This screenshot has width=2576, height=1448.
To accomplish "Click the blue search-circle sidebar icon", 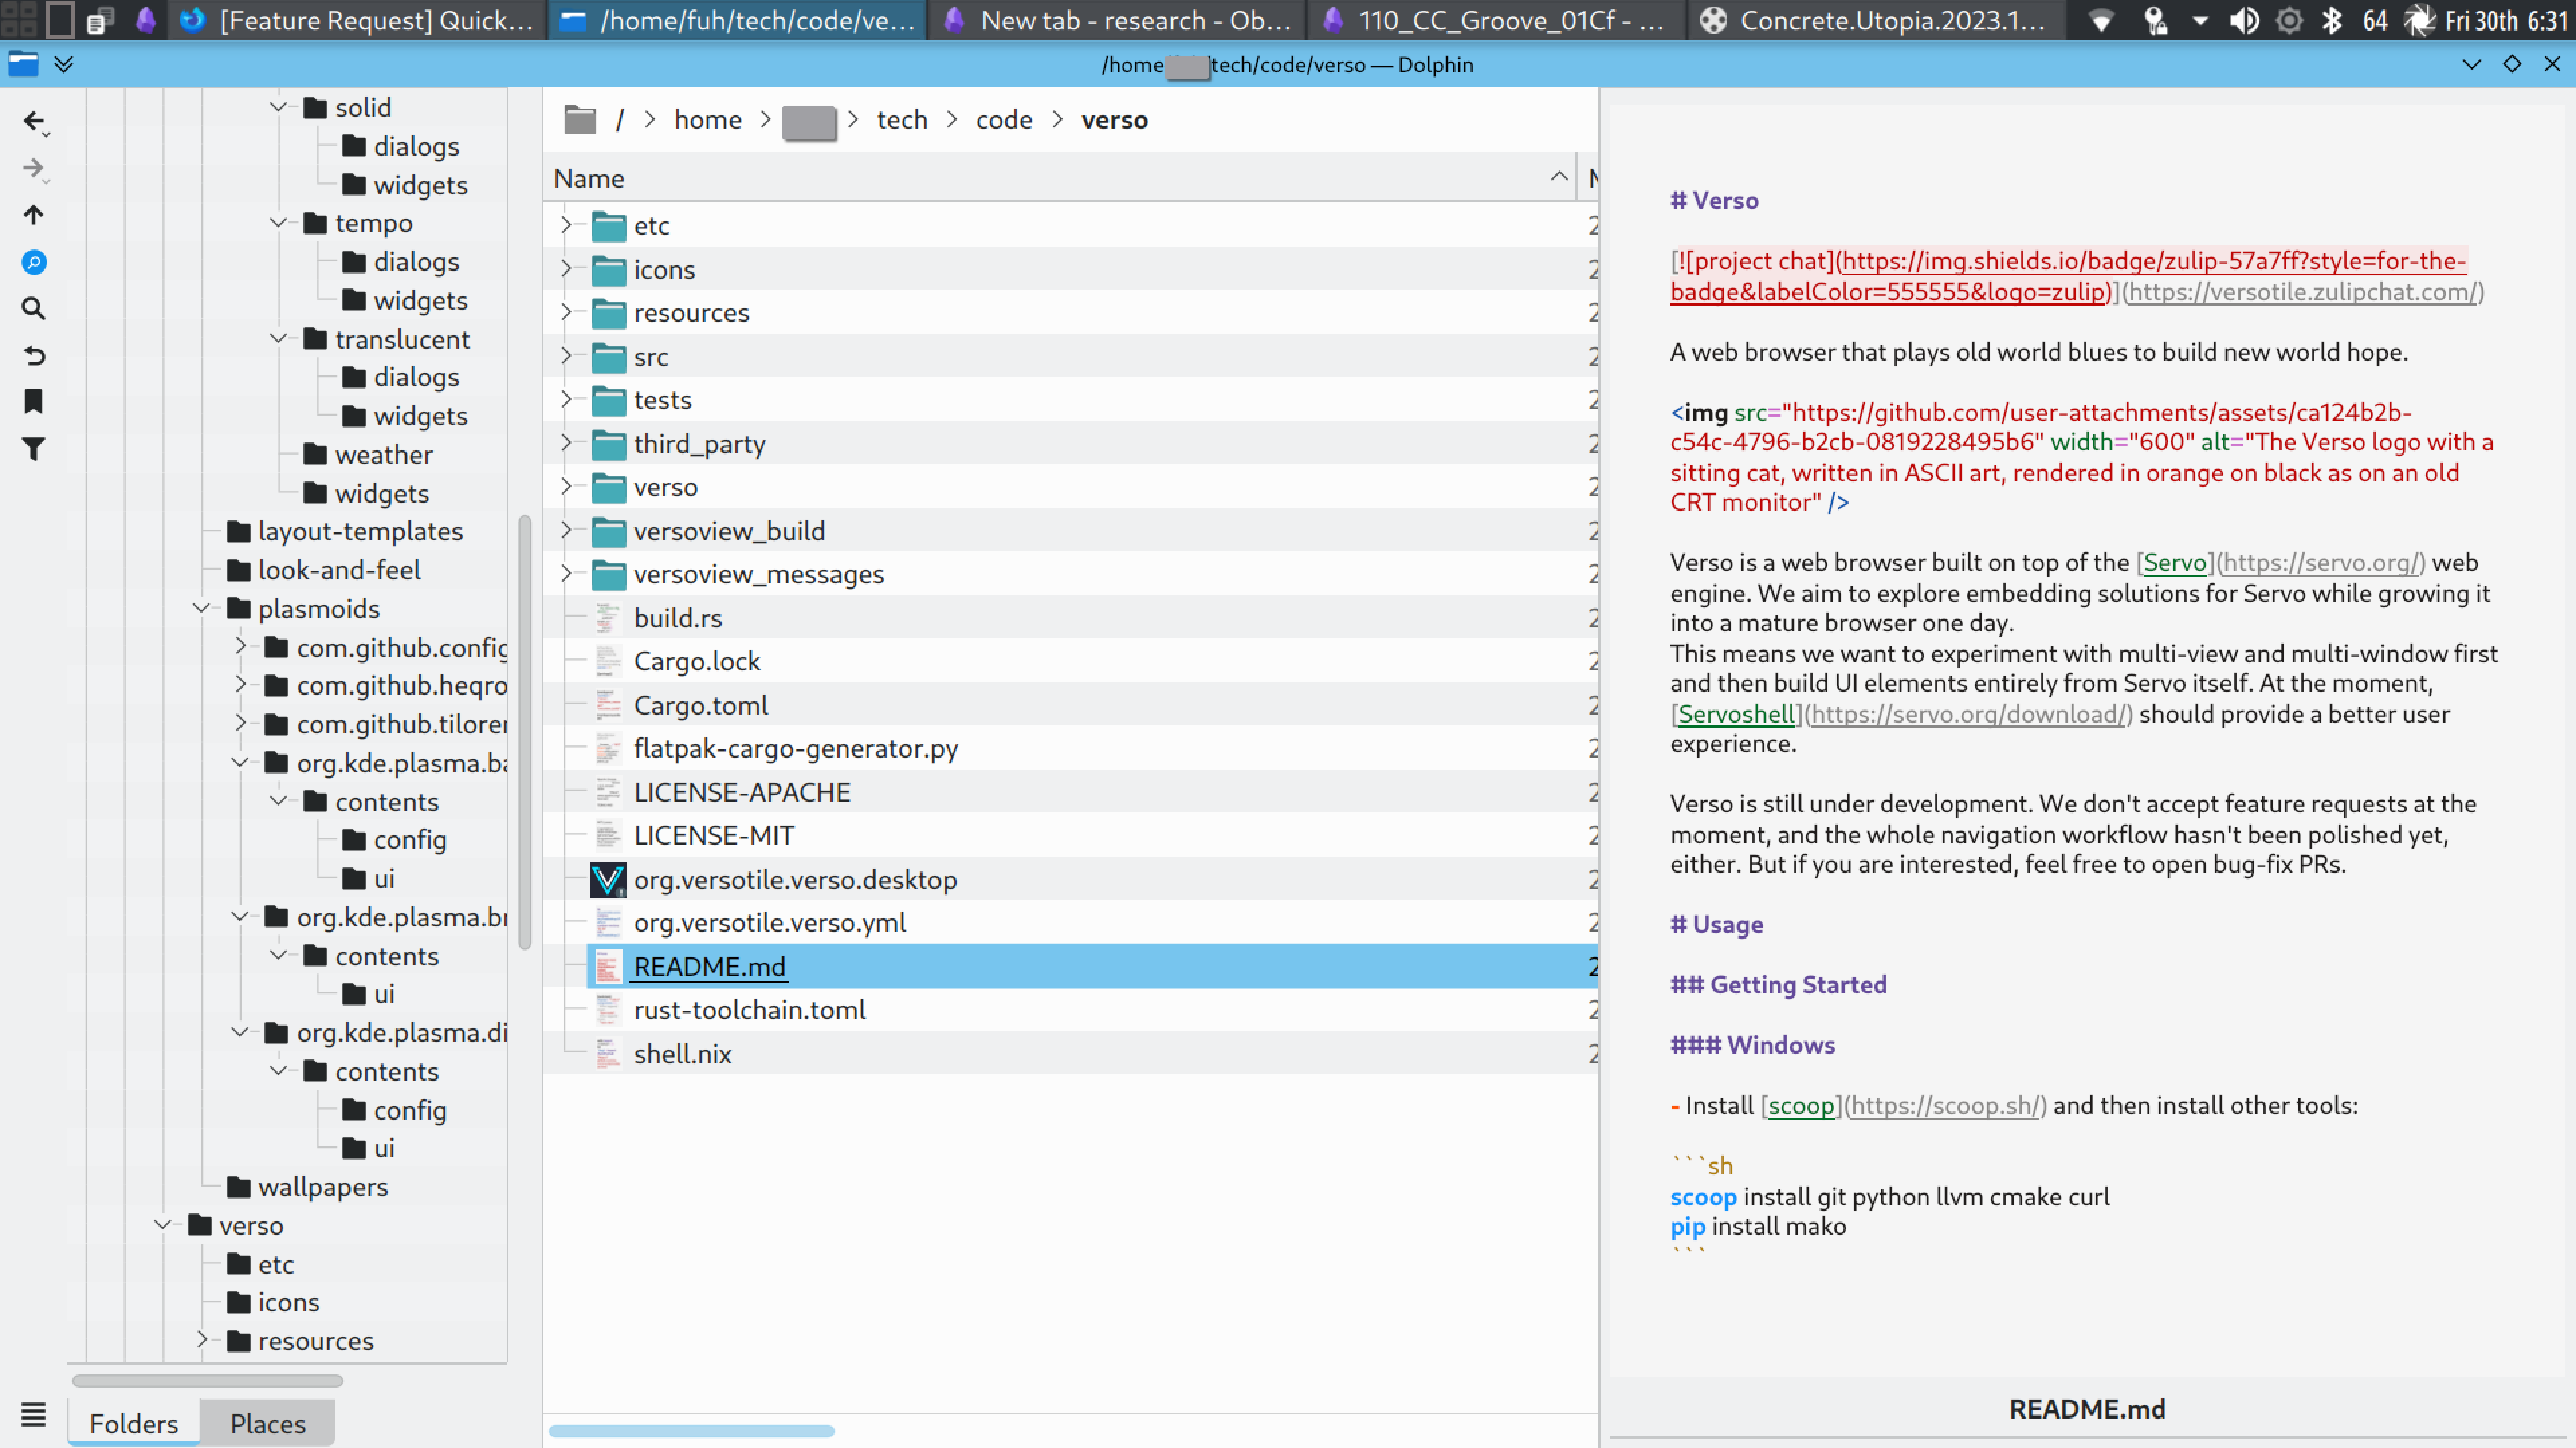I will click(33, 262).
